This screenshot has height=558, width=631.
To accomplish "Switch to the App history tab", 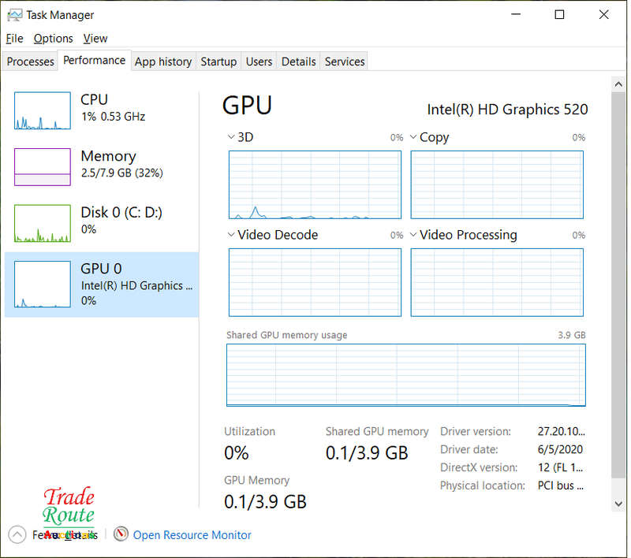I will (x=163, y=61).
